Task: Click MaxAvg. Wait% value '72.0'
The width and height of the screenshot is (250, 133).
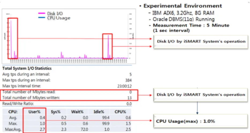Action: tap(84, 129)
